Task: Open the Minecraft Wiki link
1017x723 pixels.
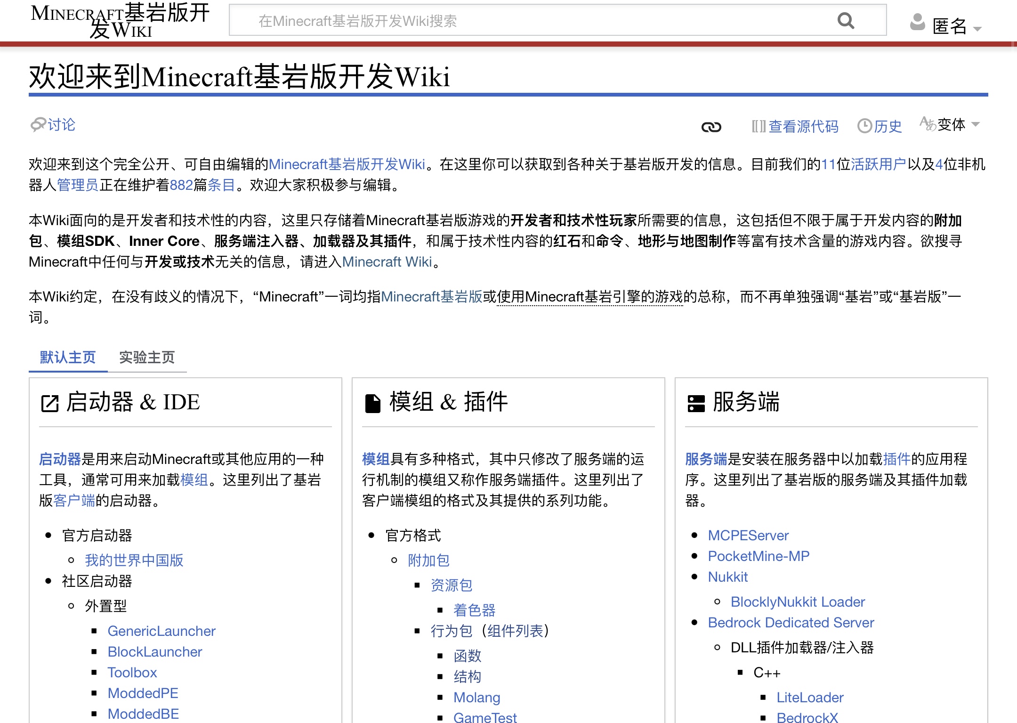Action: tap(387, 262)
